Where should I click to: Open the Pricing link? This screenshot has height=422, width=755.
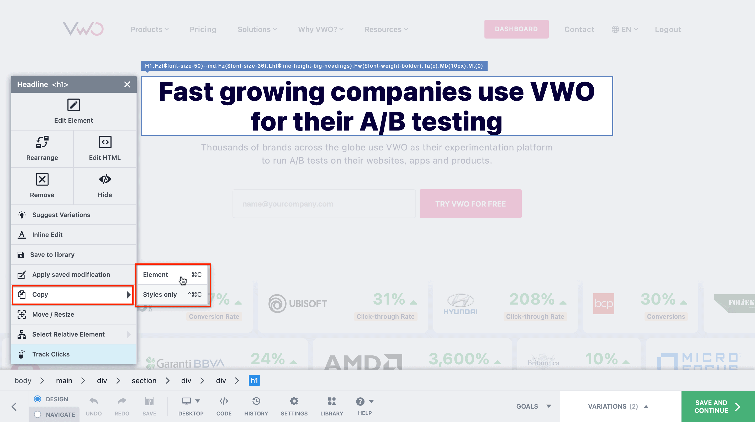[203, 29]
